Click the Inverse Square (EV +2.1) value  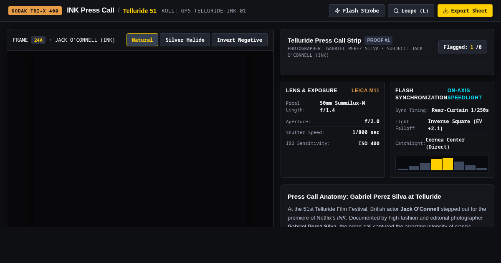(455, 125)
